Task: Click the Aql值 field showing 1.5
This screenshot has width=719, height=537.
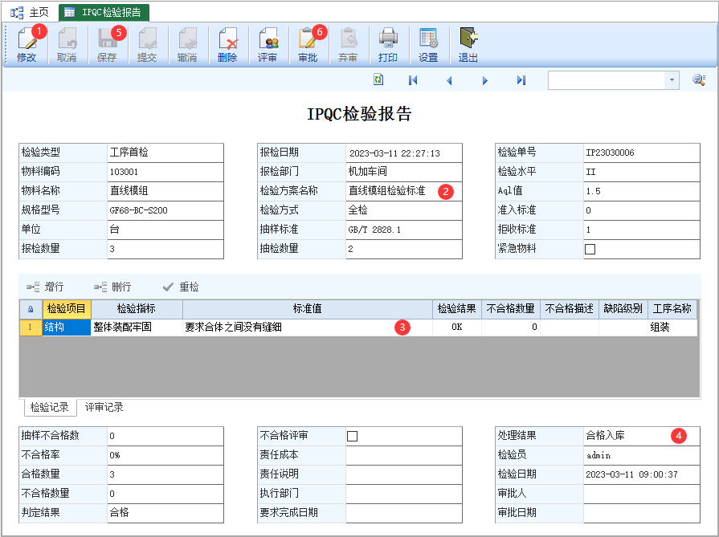Action: 642,191
